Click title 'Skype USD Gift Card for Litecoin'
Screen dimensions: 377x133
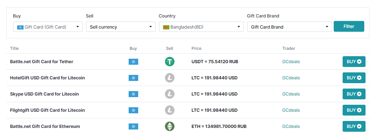[x=45, y=94]
